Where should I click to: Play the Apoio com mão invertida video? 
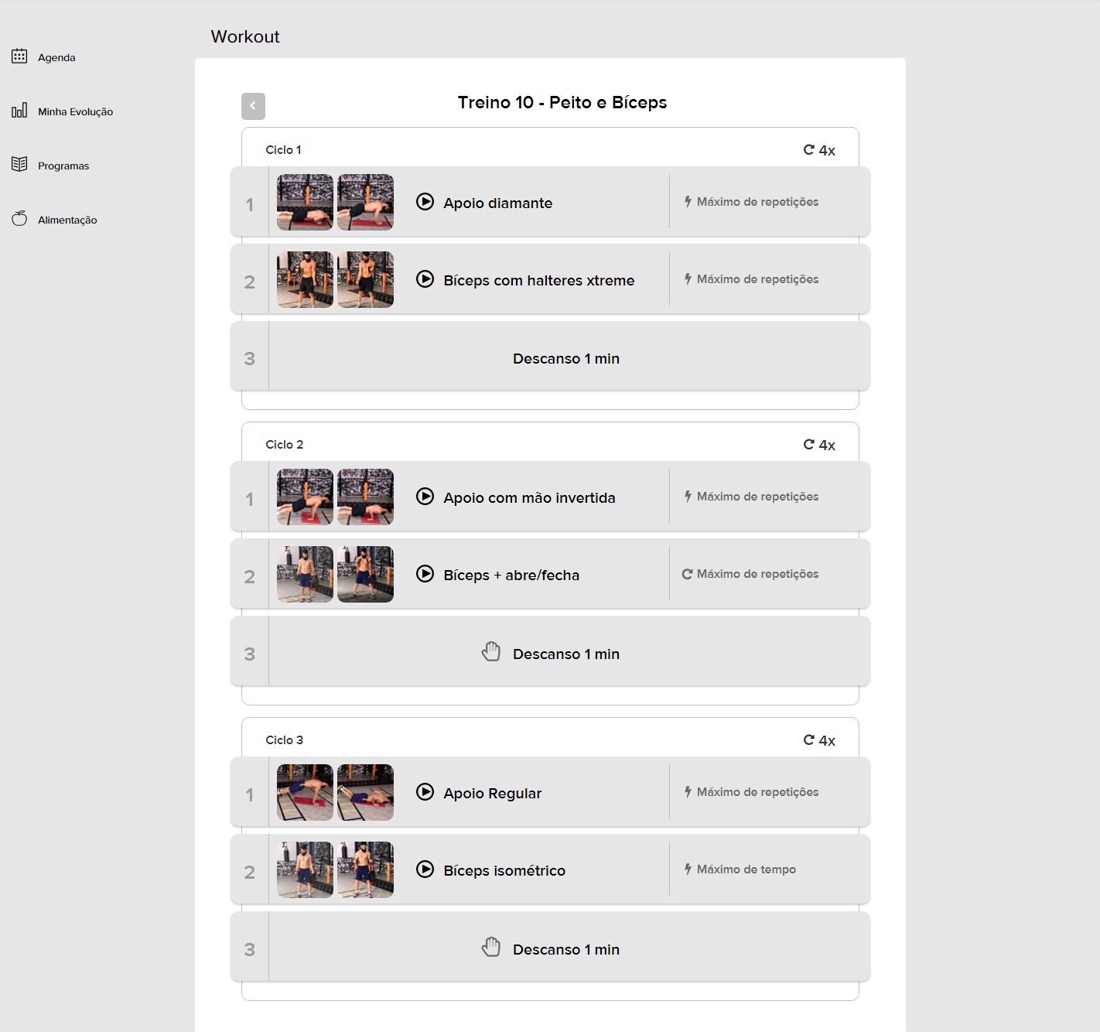425,497
